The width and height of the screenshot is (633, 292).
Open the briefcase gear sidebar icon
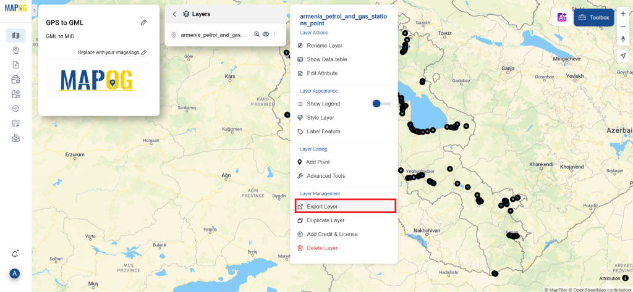pyautogui.click(x=15, y=80)
